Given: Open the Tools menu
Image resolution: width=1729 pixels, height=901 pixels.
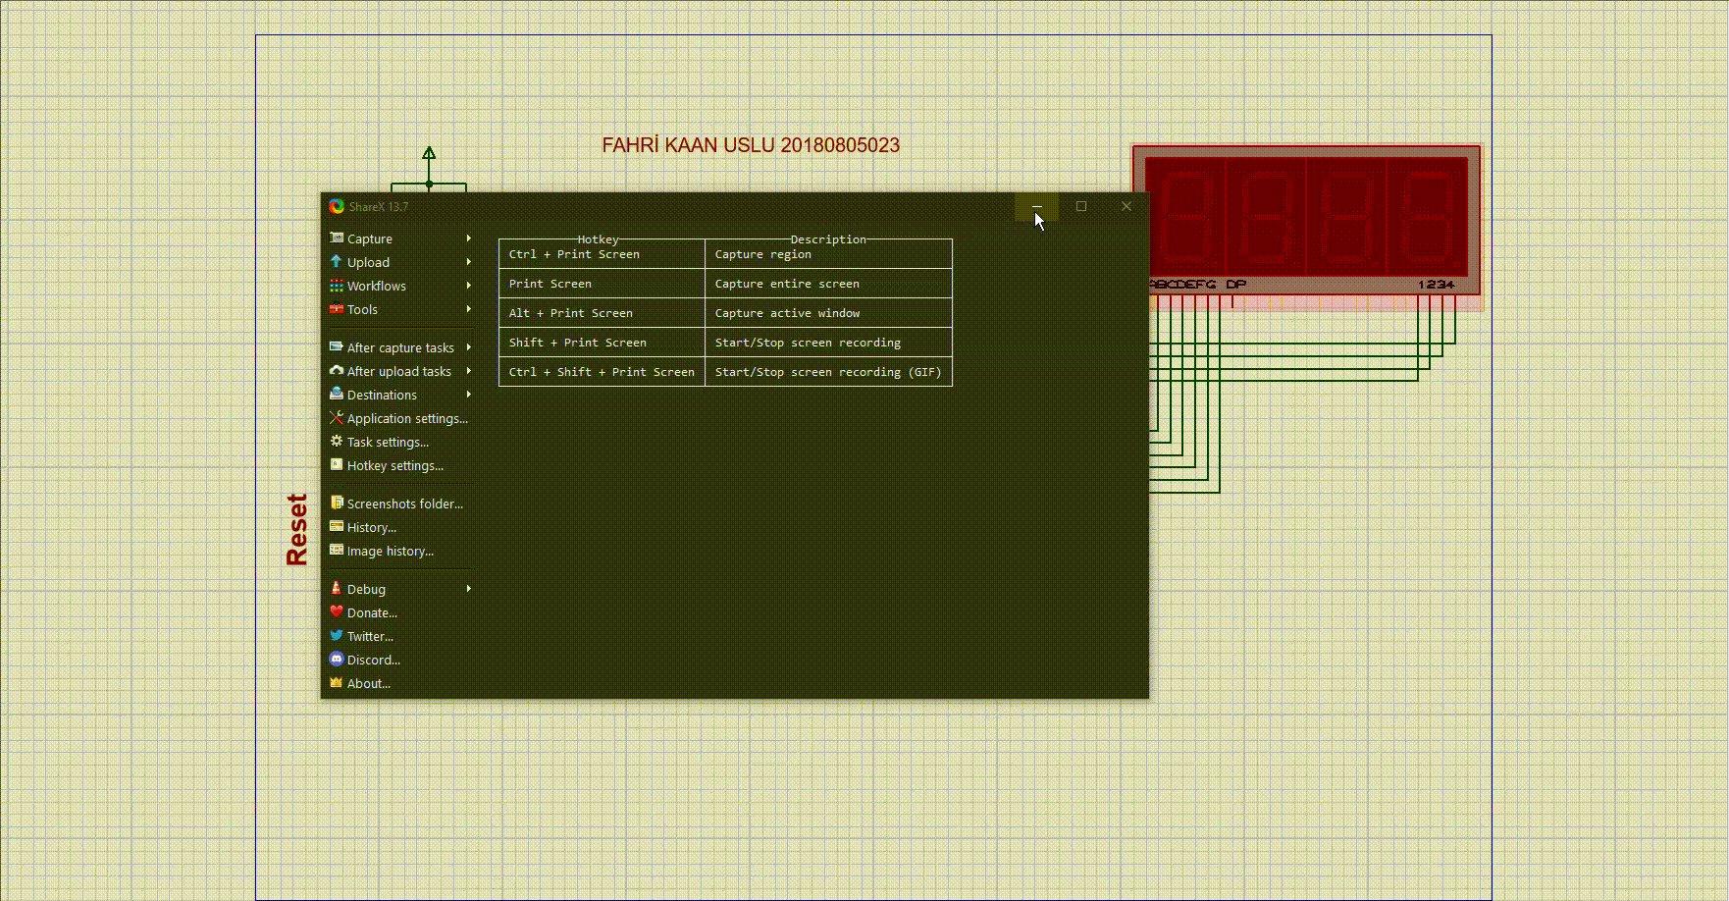Looking at the screenshot, I should [x=400, y=309].
